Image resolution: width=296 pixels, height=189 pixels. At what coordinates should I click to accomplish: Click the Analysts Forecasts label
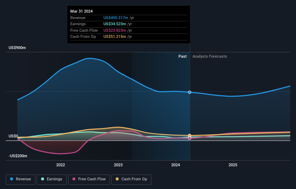click(210, 57)
